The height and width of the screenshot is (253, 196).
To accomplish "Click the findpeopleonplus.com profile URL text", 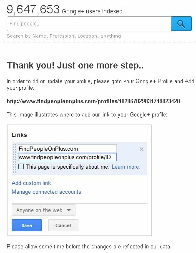I will 93,101.
